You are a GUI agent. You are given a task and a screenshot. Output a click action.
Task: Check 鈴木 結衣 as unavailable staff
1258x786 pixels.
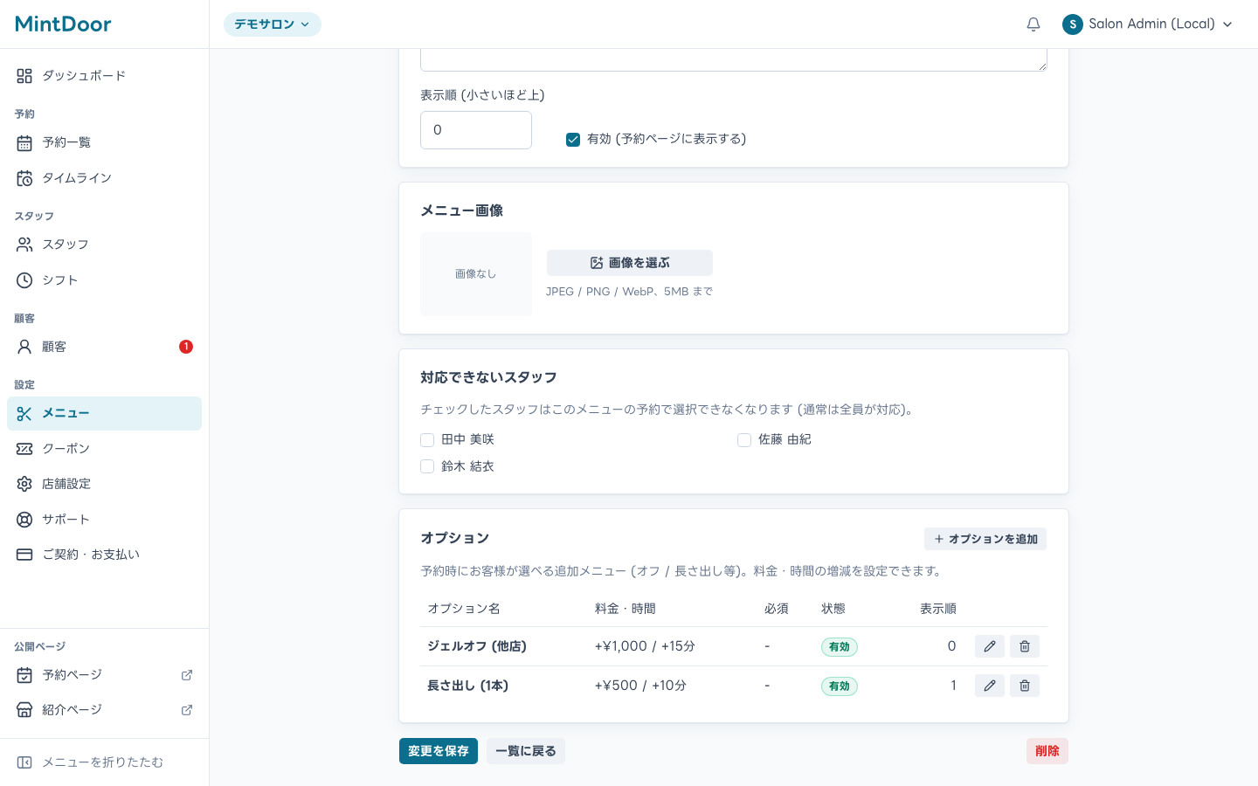(427, 466)
